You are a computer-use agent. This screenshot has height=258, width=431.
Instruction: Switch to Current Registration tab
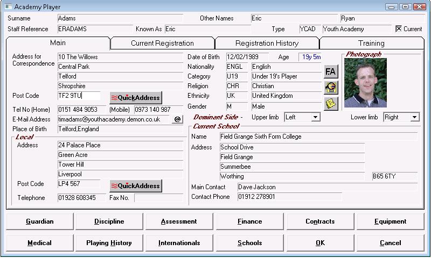pos(162,44)
